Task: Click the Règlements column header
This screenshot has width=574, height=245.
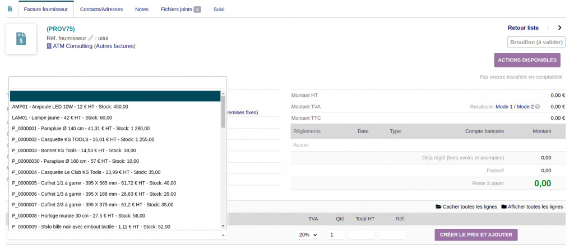Action: (307, 131)
